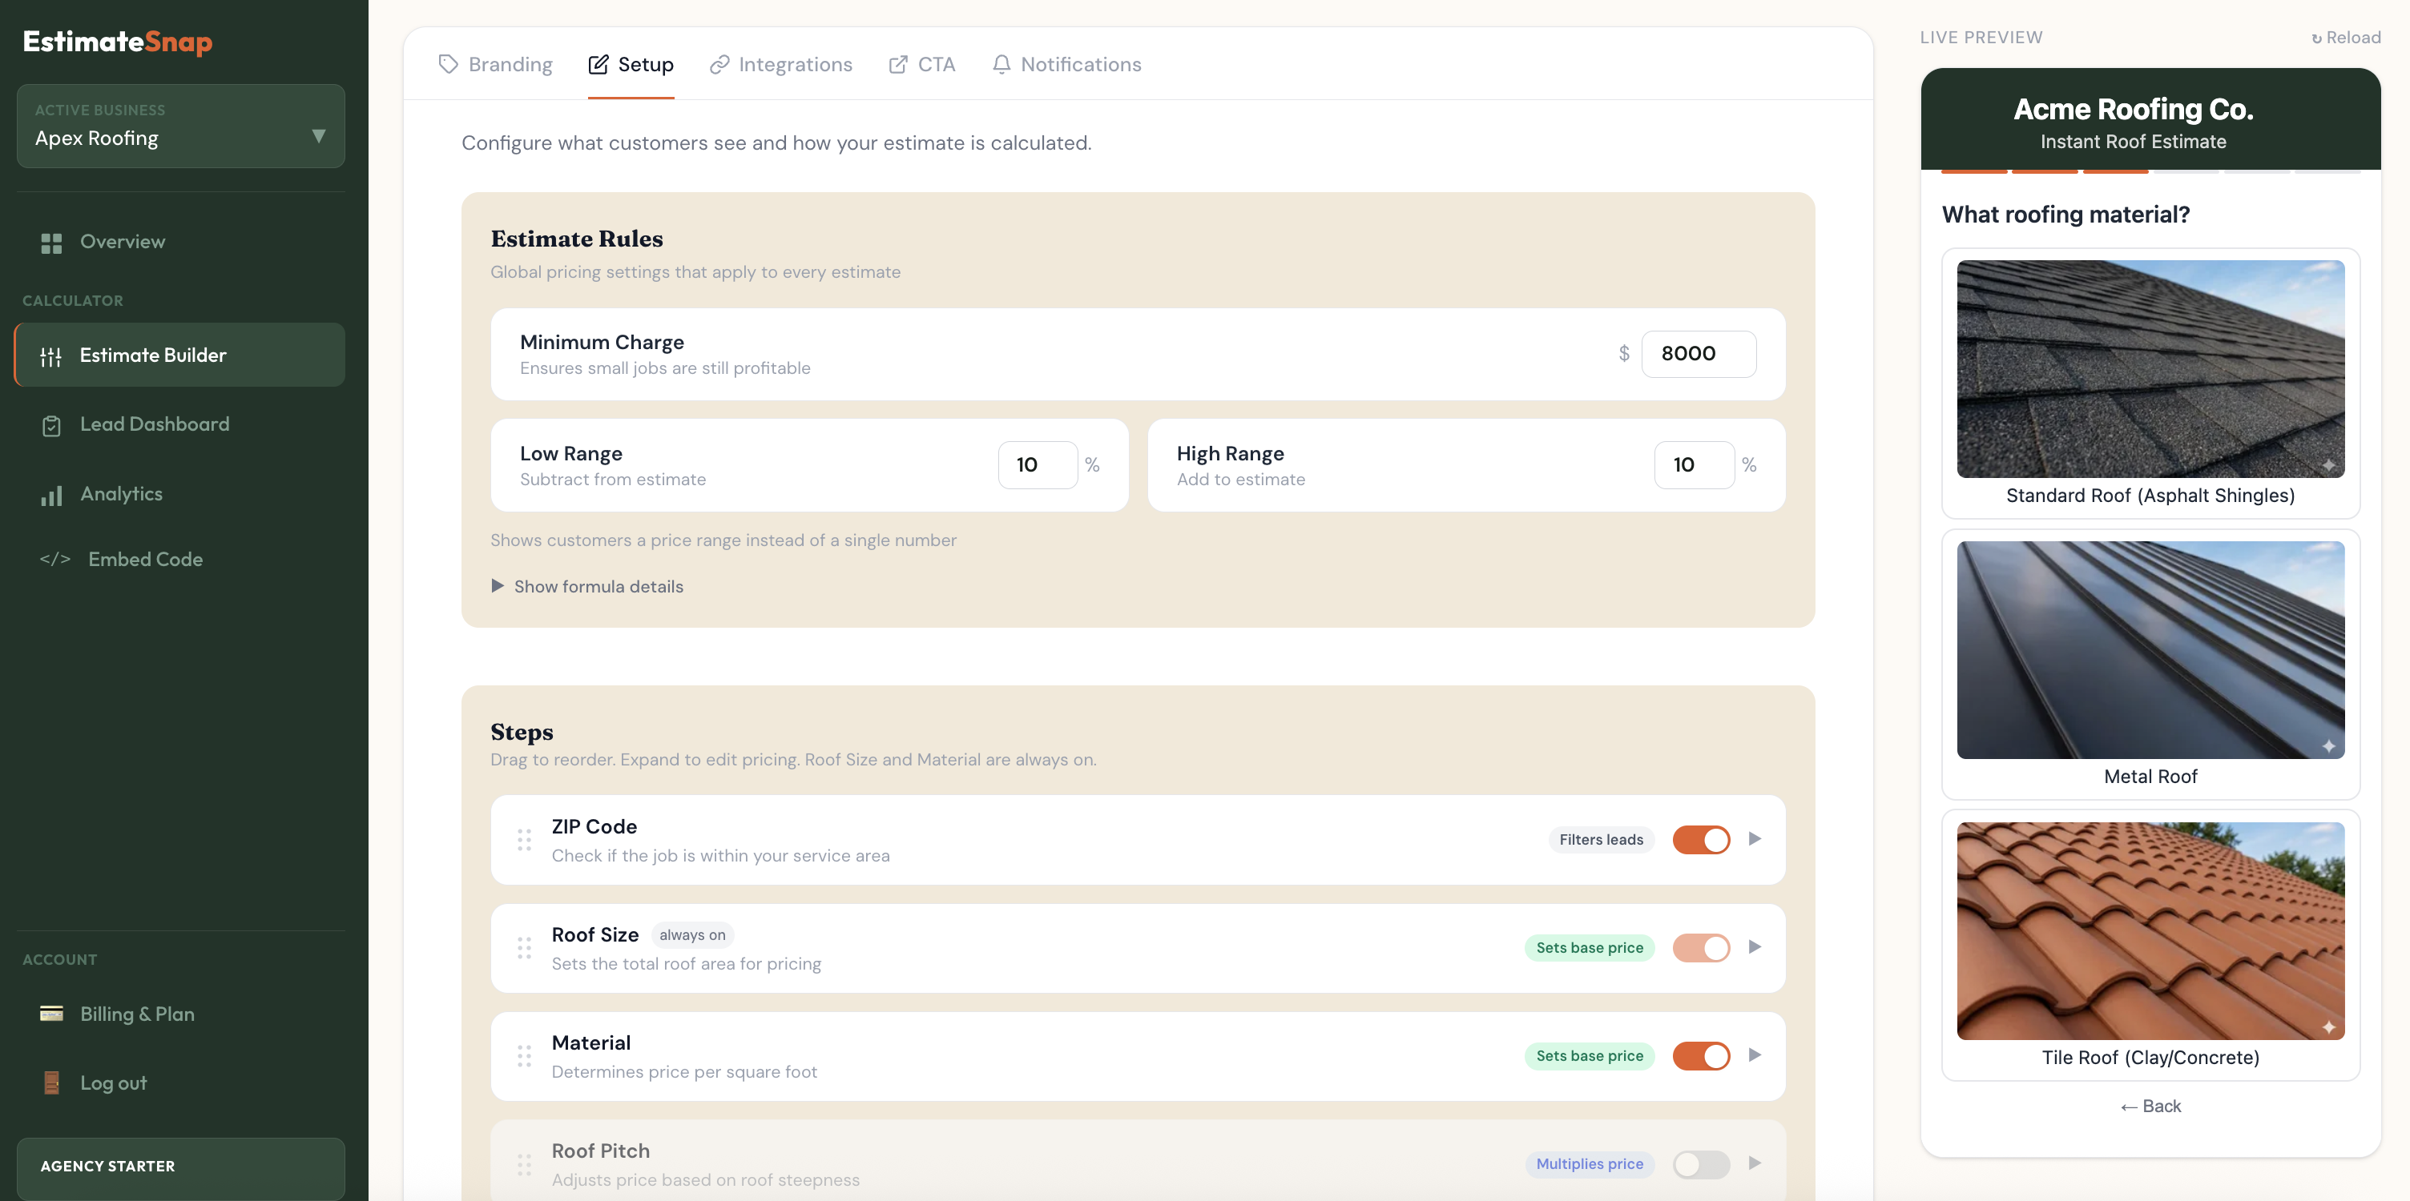The width and height of the screenshot is (2410, 1201).
Task: Click the Estimate Builder sliders icon
Action: coord(51,355)
